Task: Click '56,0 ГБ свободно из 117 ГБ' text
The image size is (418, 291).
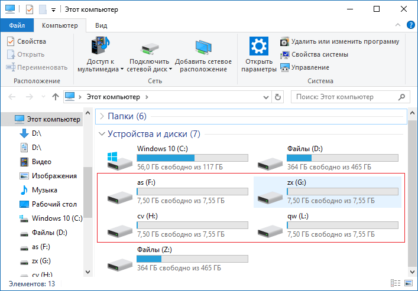Action: point(180,167)
